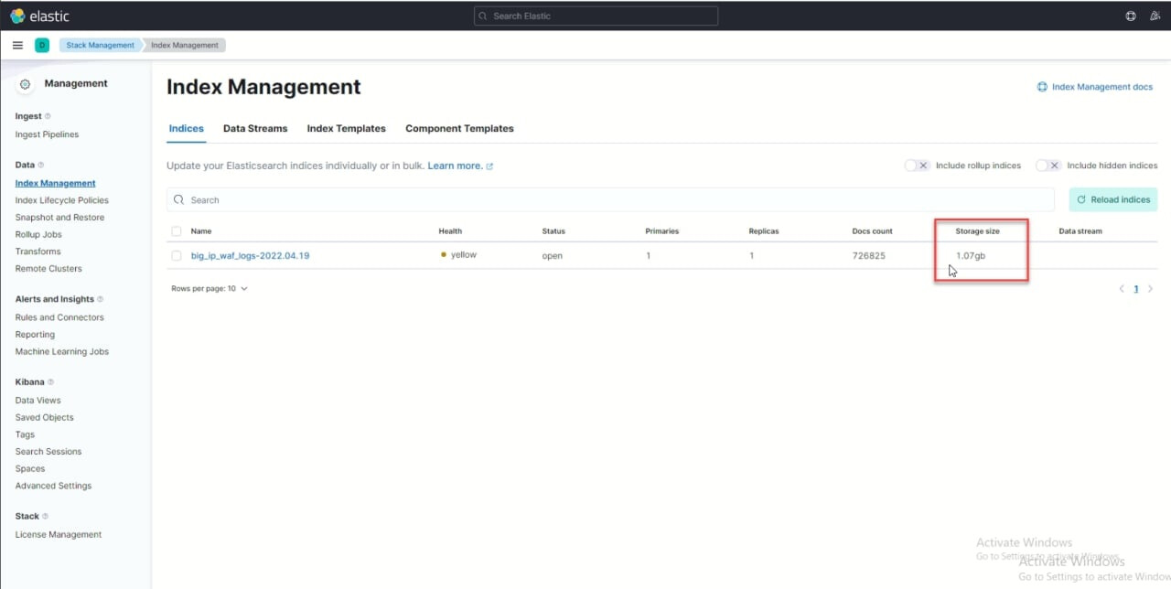The width and height of the screenshot is (1171, 589).
Task: Click the Stack Management breadcrumb
Action: pos(100,45)
